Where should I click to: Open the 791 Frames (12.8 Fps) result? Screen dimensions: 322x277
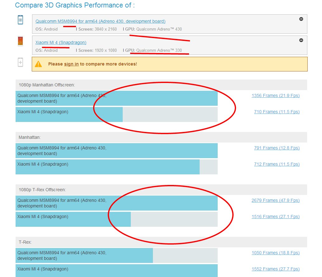click(277, 148)
